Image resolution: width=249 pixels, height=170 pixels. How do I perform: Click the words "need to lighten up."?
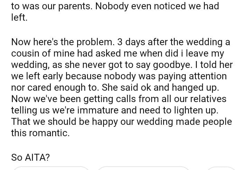[x=181, y=111]
